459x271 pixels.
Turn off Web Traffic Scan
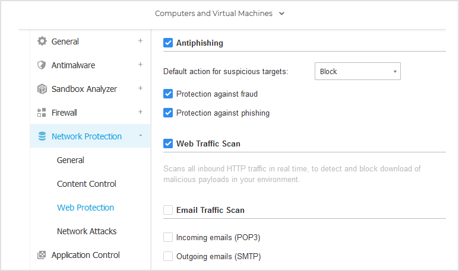(x=168, y=144)
